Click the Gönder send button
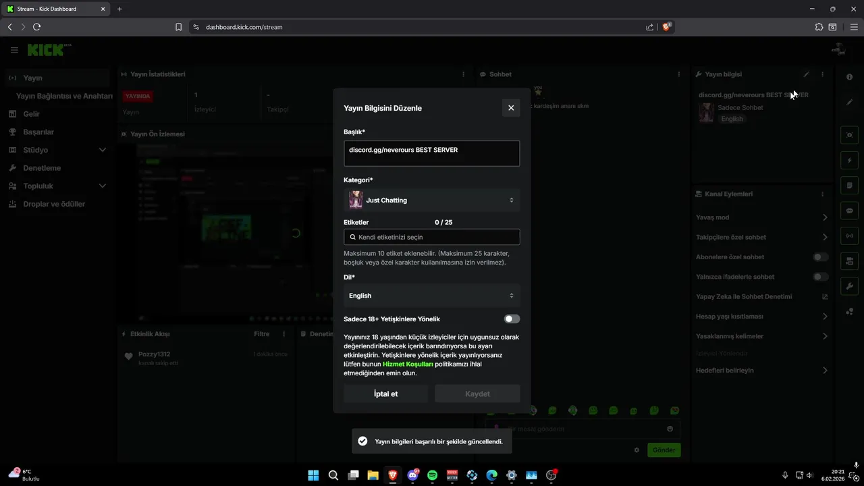This screenshot has height=486, width=864. tap(664, 450)
